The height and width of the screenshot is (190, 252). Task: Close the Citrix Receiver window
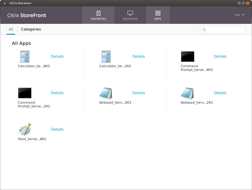pyautogui.click(x=248, y=3)
